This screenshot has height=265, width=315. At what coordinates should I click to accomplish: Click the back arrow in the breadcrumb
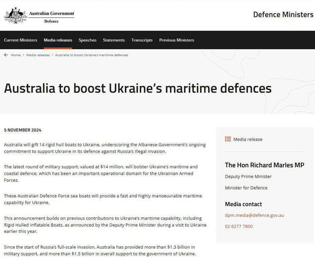(6, 55)
